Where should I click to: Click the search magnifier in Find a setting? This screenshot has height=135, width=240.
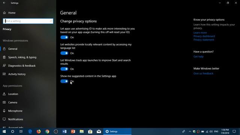(51, 21)
